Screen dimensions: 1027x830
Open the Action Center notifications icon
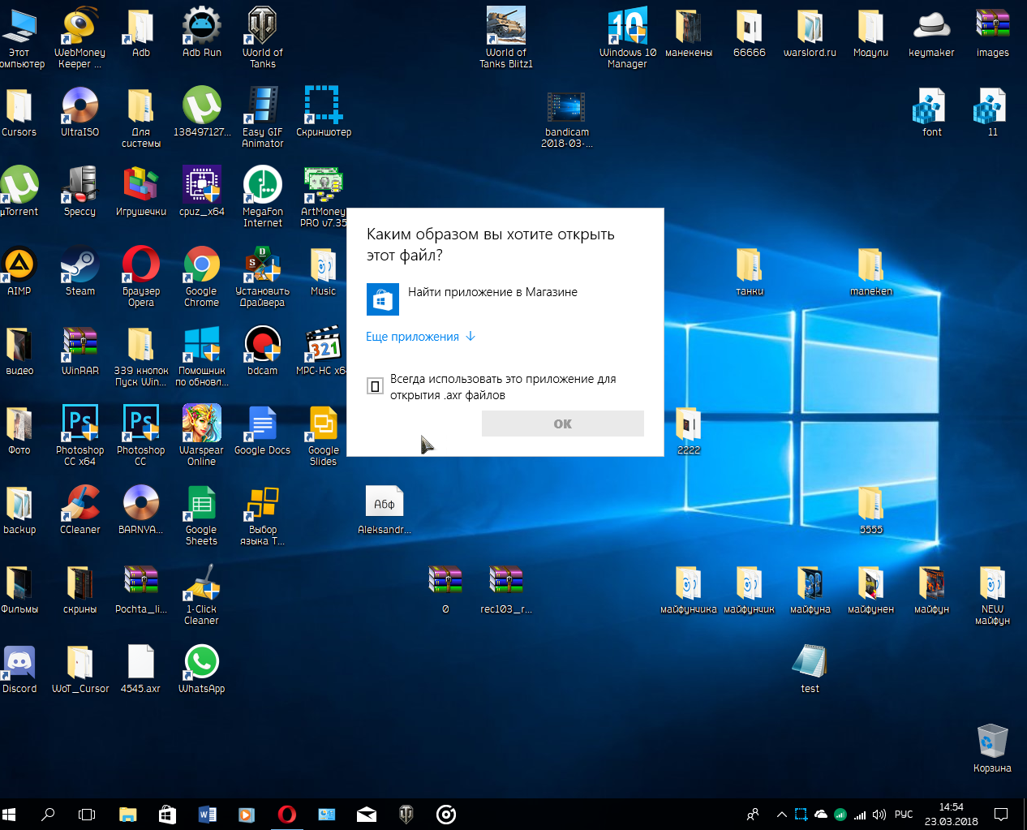(x=1001, y=814)
